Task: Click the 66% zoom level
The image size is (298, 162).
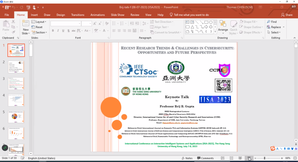Action: (288, 158)
